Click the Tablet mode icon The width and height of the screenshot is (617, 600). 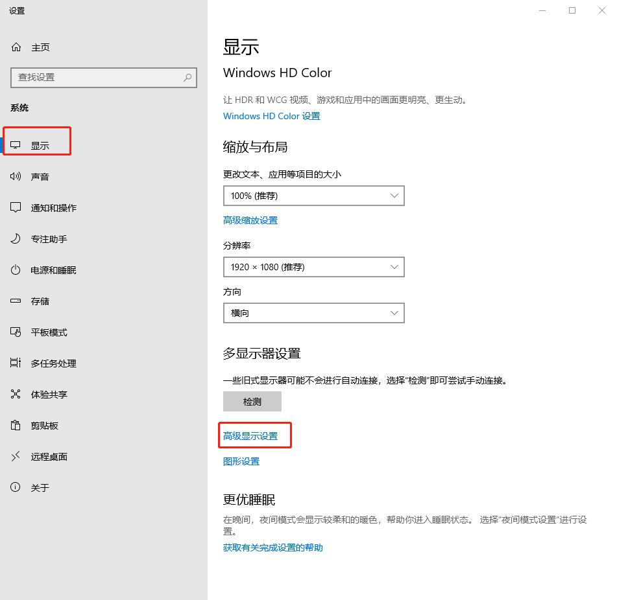16,332
